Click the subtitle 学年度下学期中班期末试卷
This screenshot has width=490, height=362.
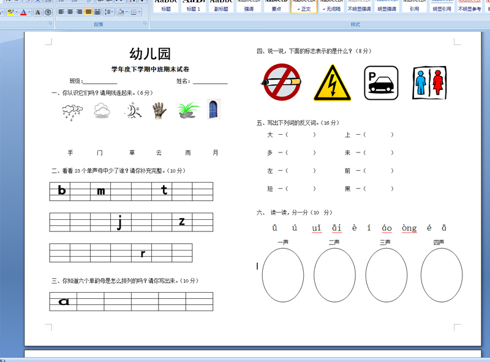click(x=150, y=69)
